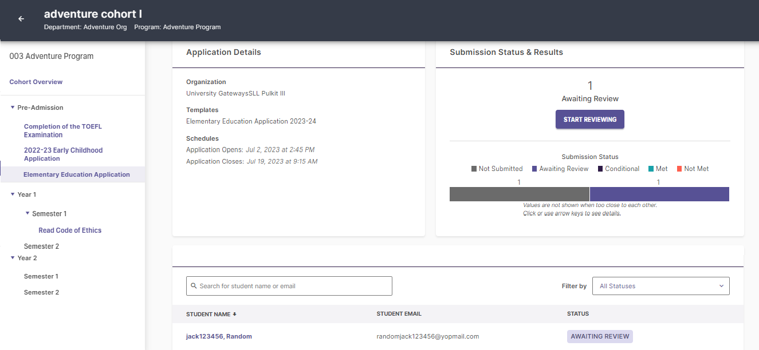Click the Start Reviewing button
Image resolution: width=759 pixels, height=350 pixels.
[590, 120]
